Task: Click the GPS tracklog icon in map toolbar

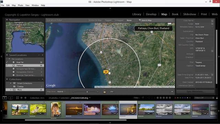Action: pos(112,92)
